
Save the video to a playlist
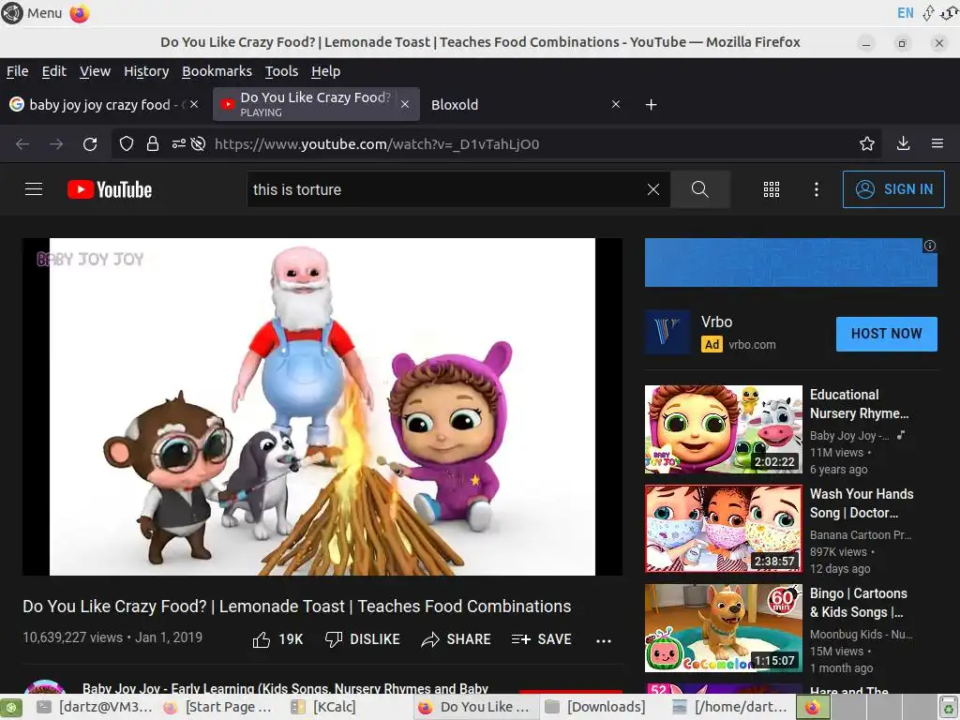(x=541, y=639)
